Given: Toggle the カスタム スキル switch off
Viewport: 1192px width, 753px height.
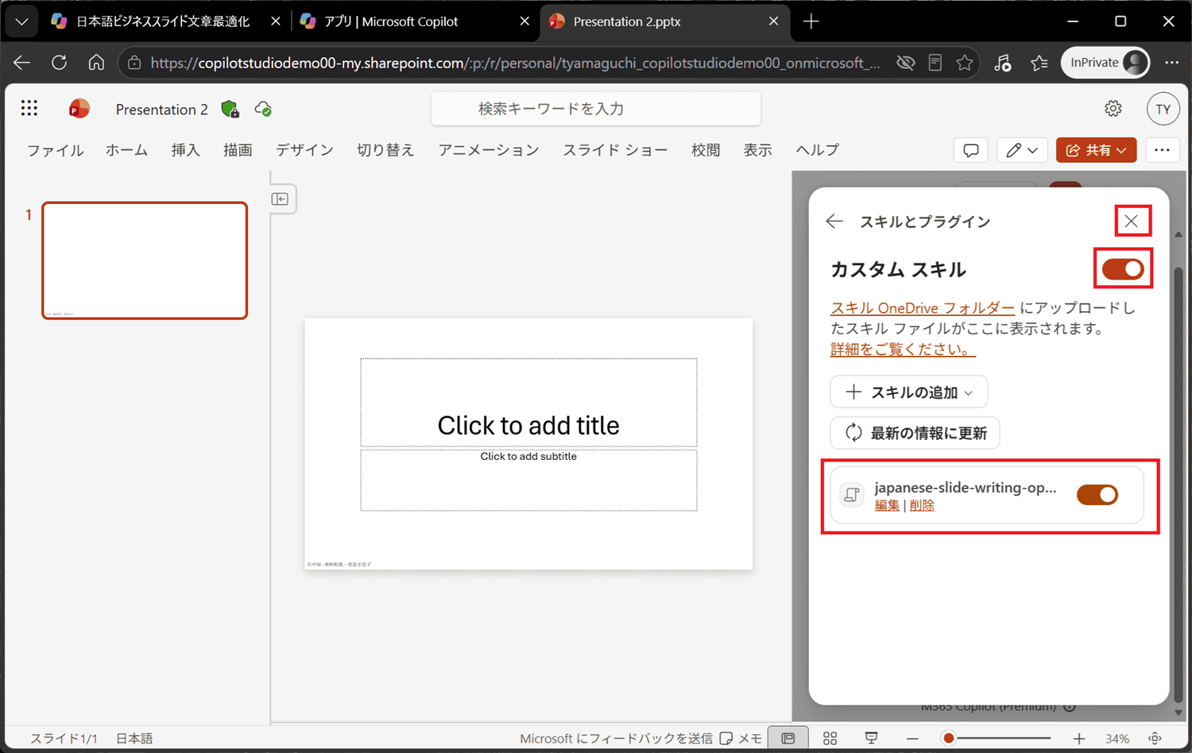Looking at the screenshot, I should pos(1123,269).
